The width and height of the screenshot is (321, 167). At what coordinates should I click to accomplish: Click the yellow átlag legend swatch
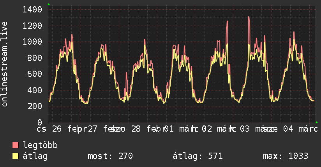(15, 156)
